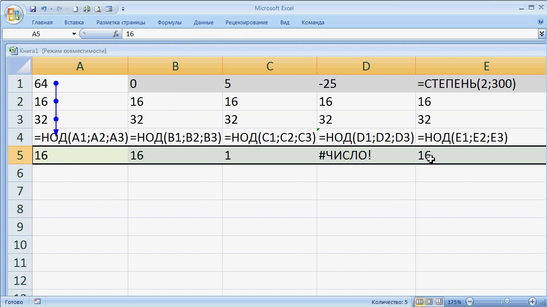This screenshot has height=307, width=547.
Task: Click the zoom in plus button
Action: coord(532,302)
